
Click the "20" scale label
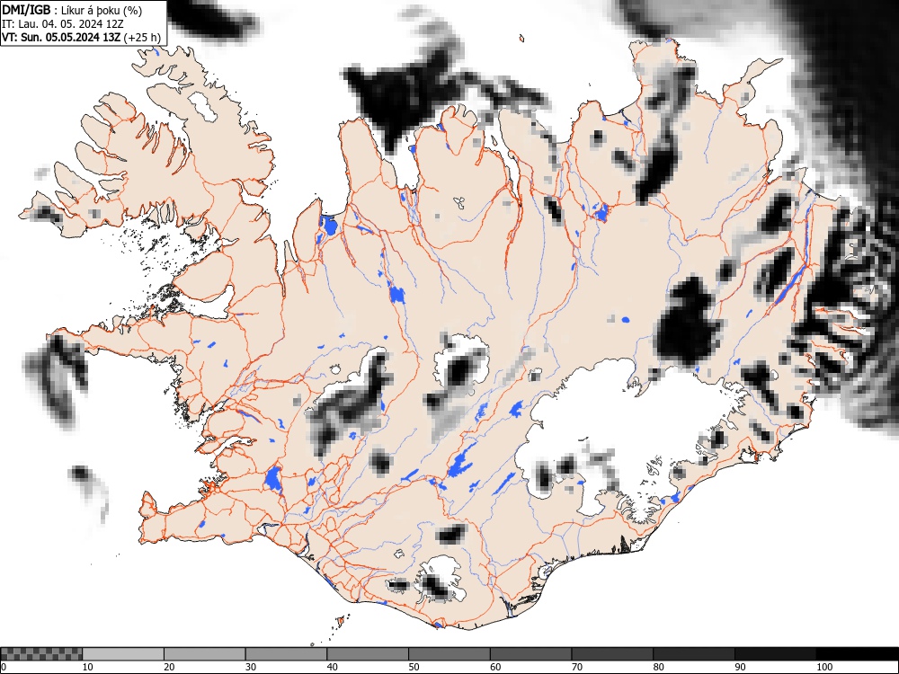(x=169, y=667)
